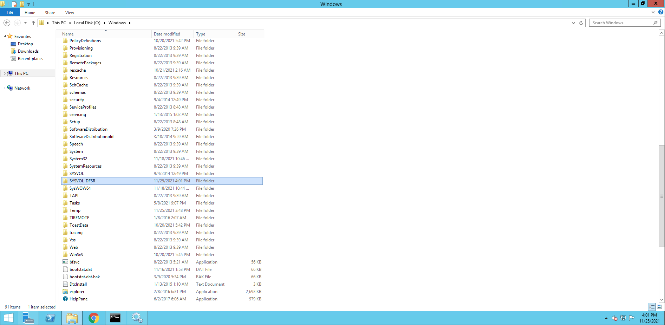The image size is (665, 325).
Task: Open the File menu
Action: tap(10, 12)
